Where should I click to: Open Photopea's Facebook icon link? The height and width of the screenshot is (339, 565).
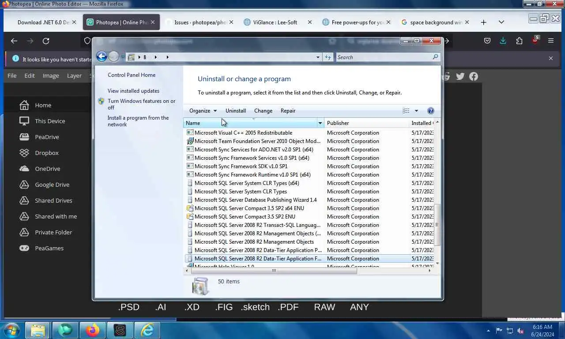[474, 76]
